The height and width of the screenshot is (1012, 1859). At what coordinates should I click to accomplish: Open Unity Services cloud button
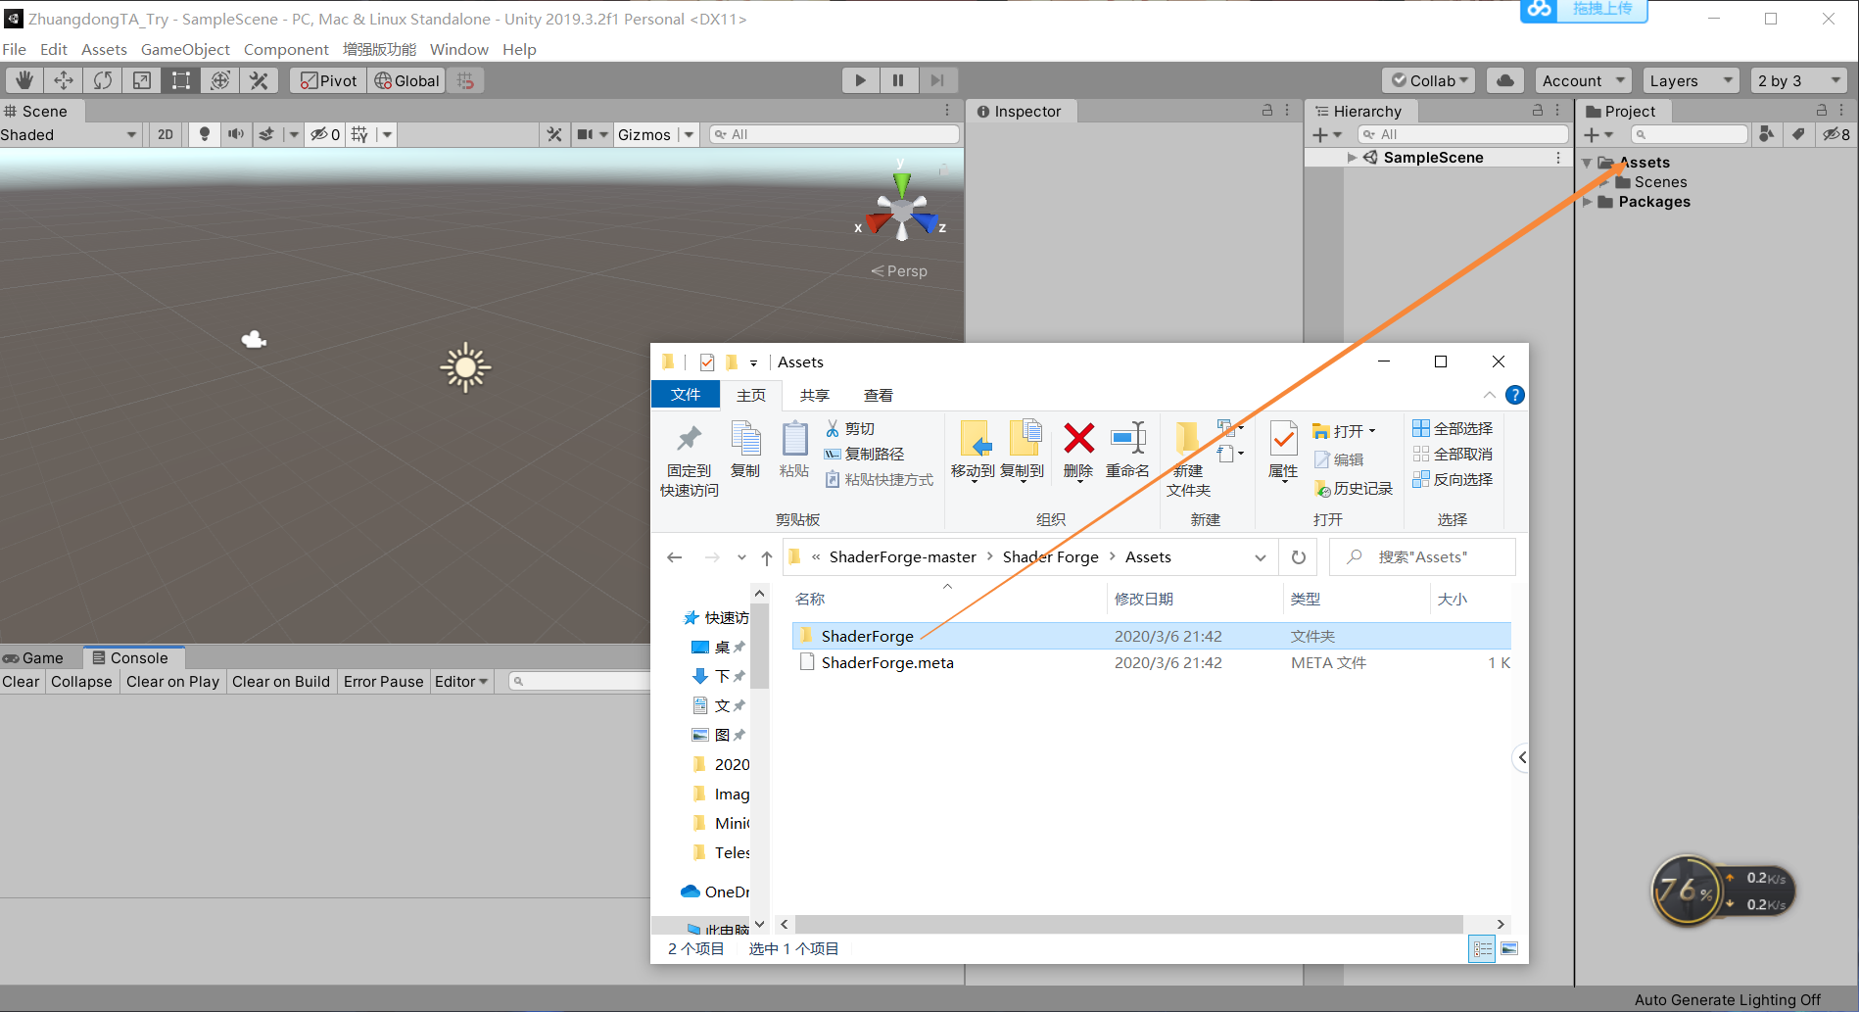tap(1505, 80)
